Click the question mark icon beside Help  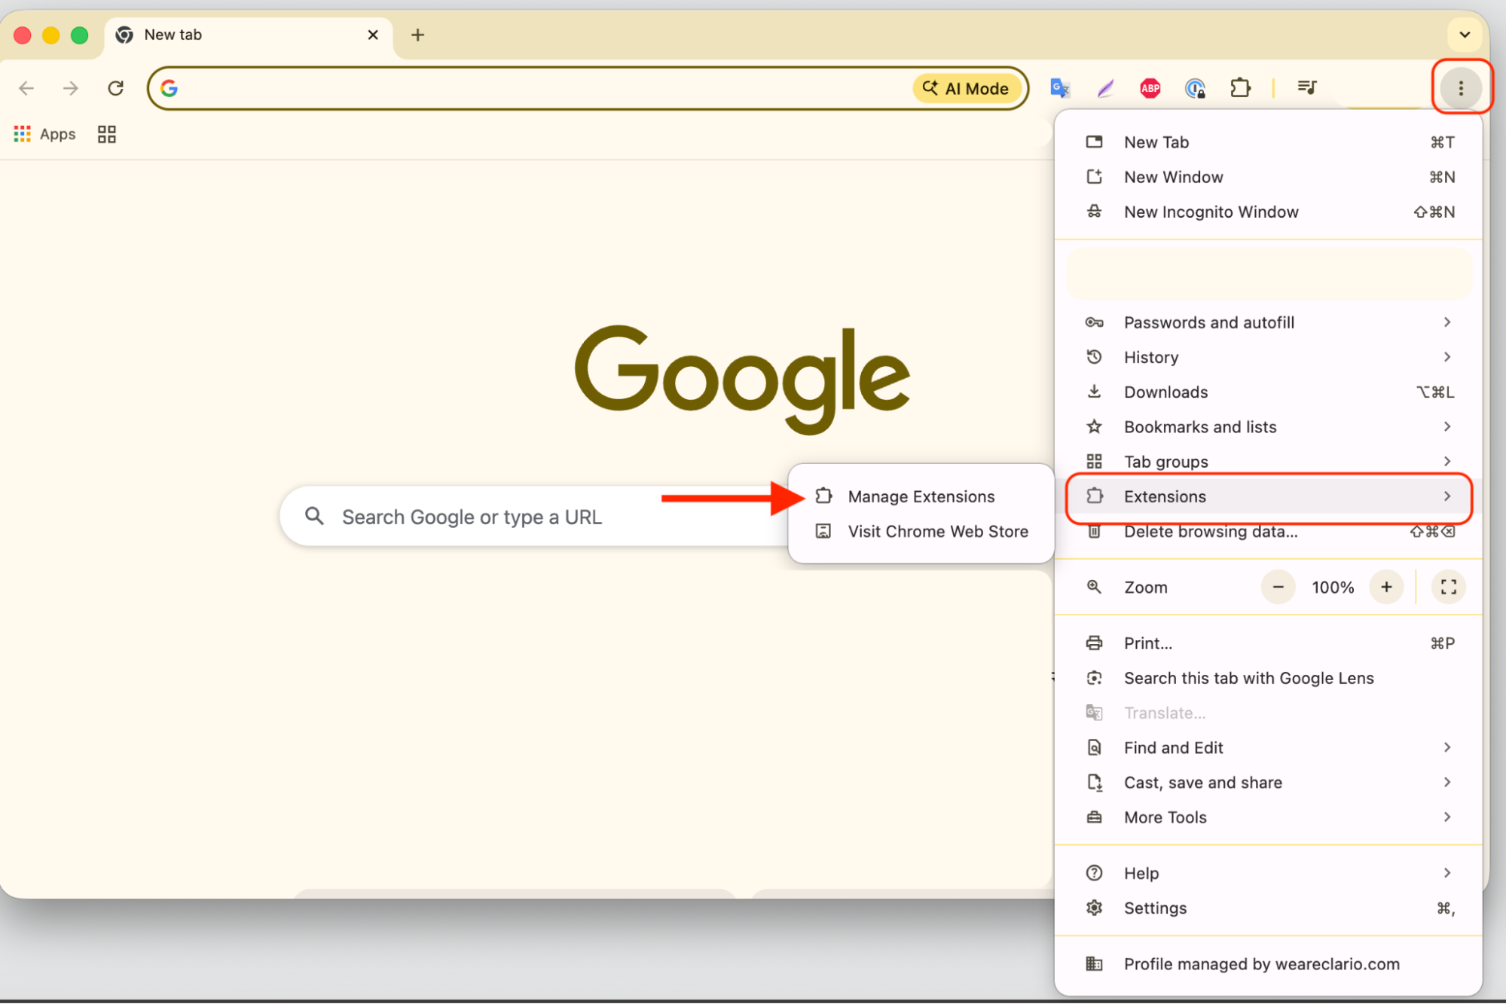(1094, 873)
